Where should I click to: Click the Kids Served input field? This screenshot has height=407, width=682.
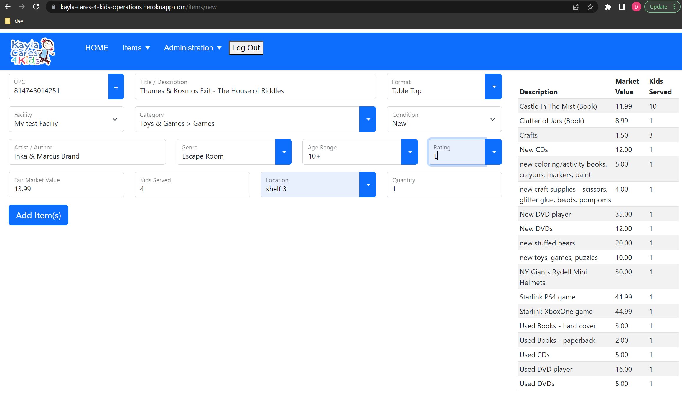pyautogui.click(x=192, y=185)
